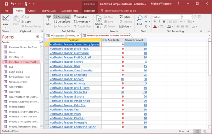
Task: Apply Italic formatting
Action: tap(159, 21)
